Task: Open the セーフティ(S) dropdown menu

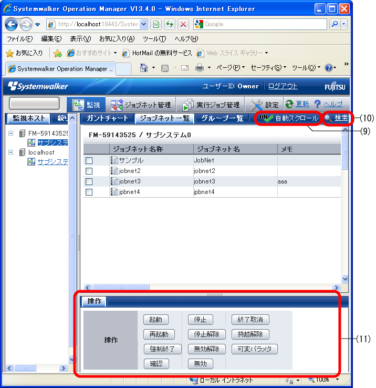Action: [268, 67]
